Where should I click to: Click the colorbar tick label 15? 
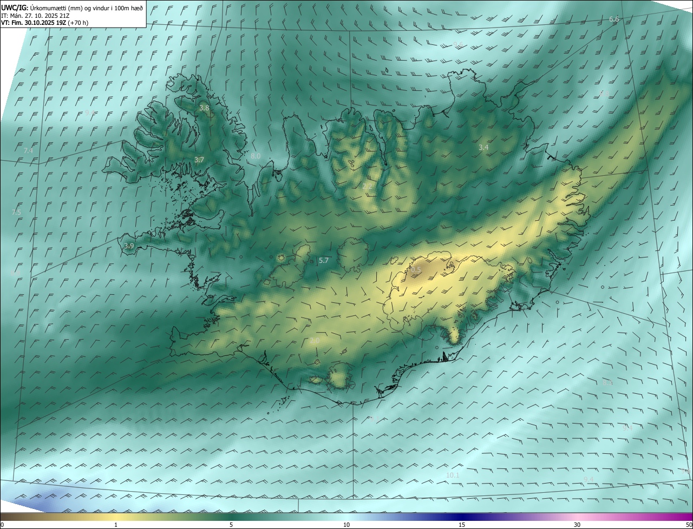point(462,525)
